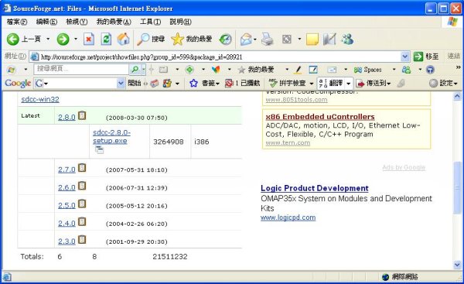Open release notes icon for 2.8.0

(x=82, y=115)
